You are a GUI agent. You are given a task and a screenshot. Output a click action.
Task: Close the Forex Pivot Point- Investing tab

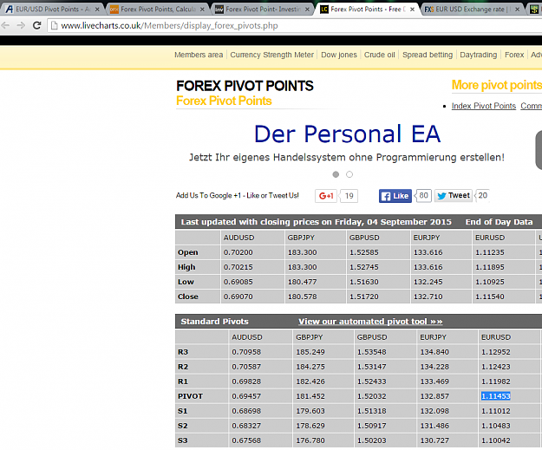point(307,10)
